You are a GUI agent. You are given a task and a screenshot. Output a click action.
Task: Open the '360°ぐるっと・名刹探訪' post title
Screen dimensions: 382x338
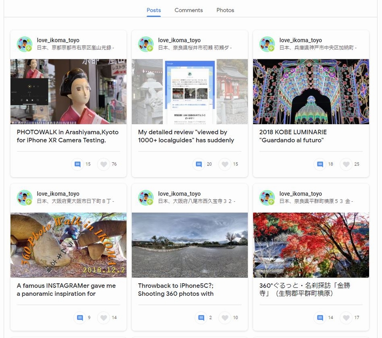click(x=304, y=290)
